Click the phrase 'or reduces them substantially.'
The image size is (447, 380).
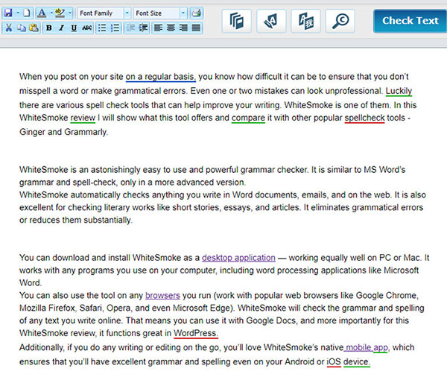(76, 220)
